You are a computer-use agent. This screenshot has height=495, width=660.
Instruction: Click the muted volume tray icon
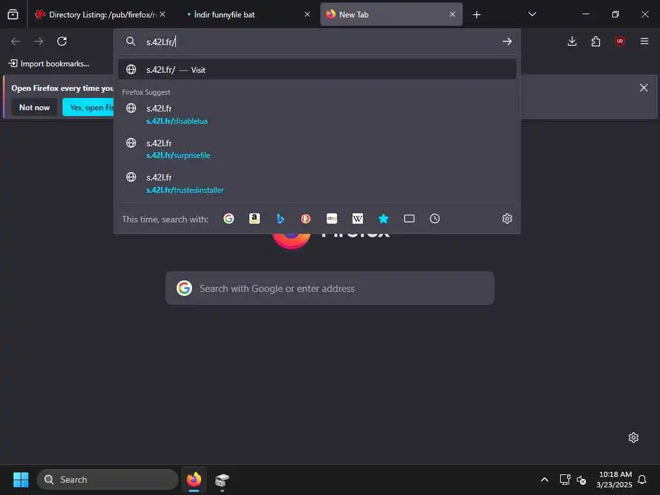tap(582, 480)
